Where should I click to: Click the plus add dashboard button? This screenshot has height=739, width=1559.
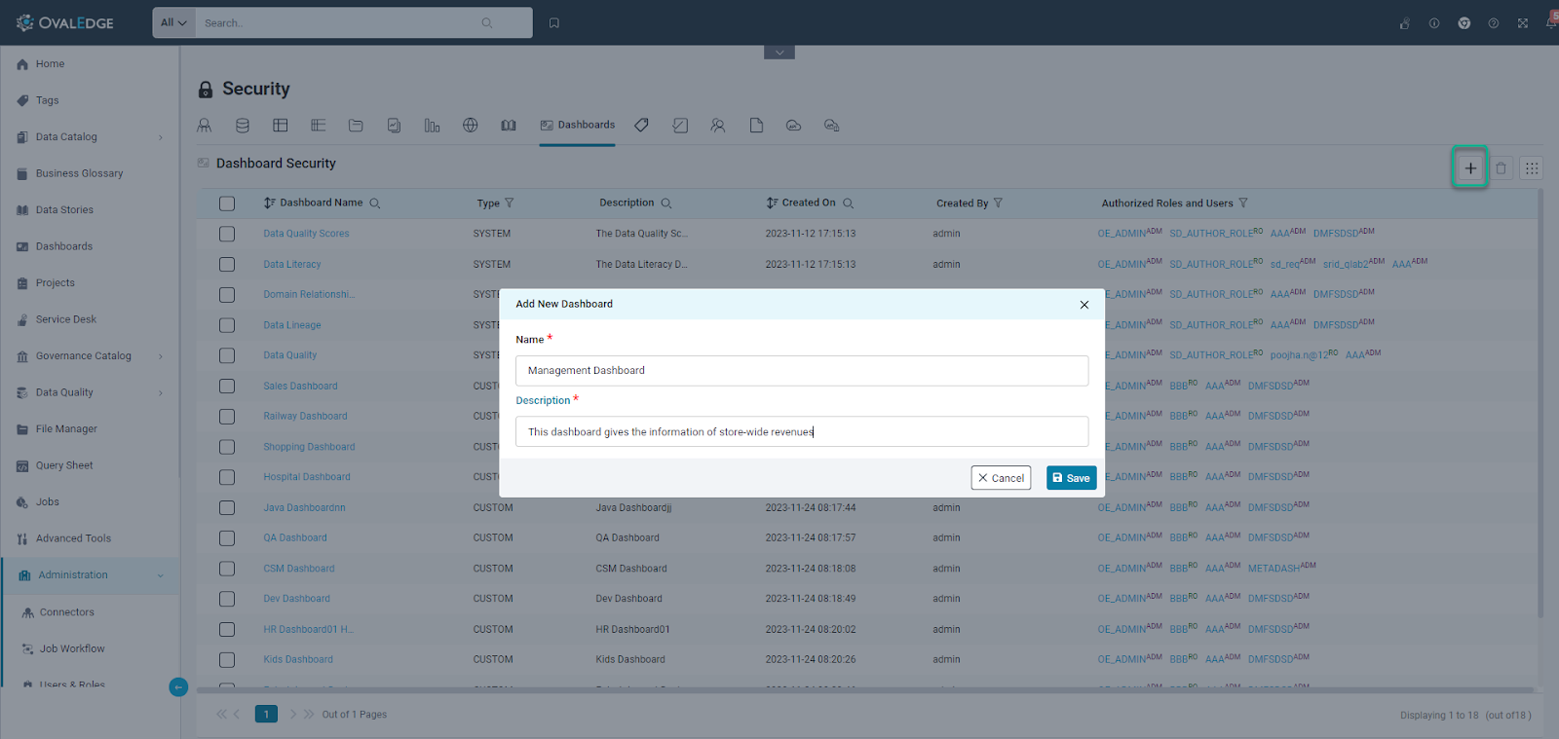1470,168
